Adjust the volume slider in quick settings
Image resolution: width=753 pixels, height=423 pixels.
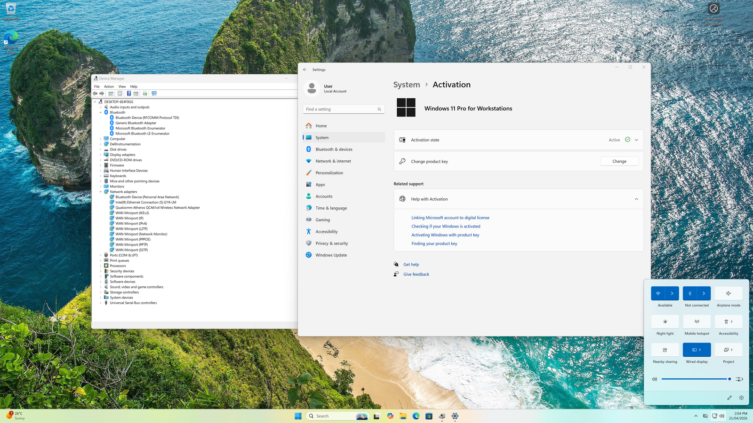pos(696,379)
